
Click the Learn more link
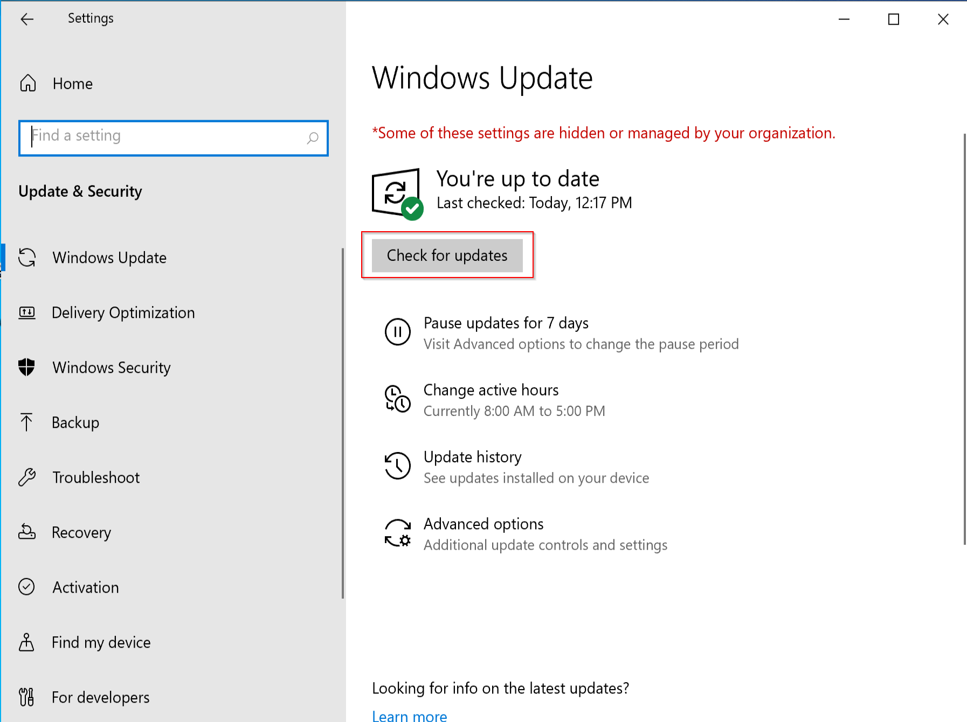410,716
